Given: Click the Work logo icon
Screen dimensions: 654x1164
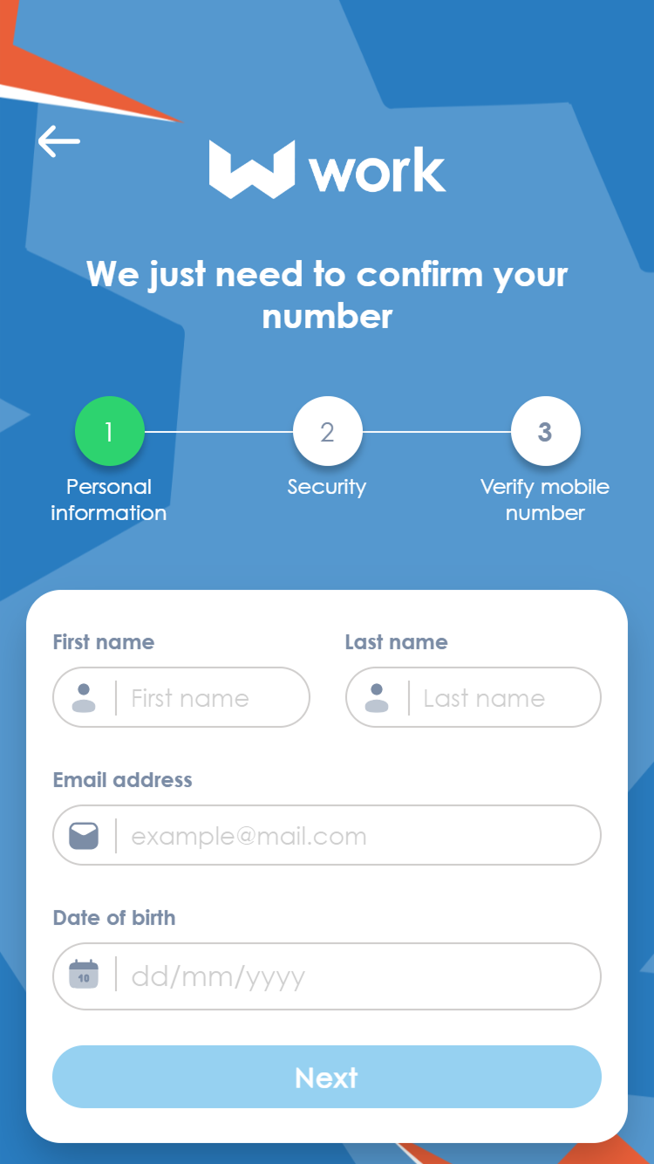Looking at the screenshot, I should 252,169.
